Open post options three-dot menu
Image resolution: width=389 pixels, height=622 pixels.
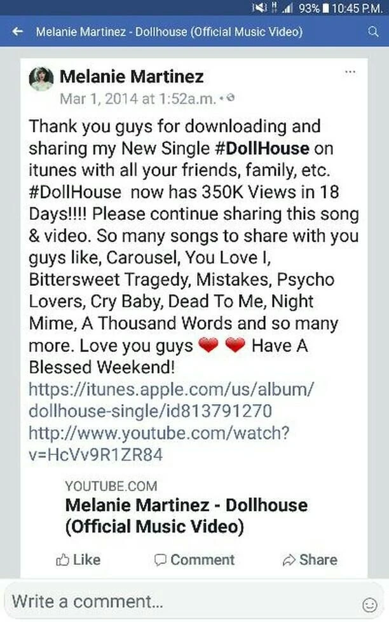coord(350,72)
